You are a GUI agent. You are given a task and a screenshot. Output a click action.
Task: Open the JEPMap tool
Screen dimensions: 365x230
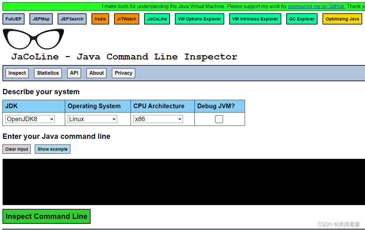click(41, 19)
